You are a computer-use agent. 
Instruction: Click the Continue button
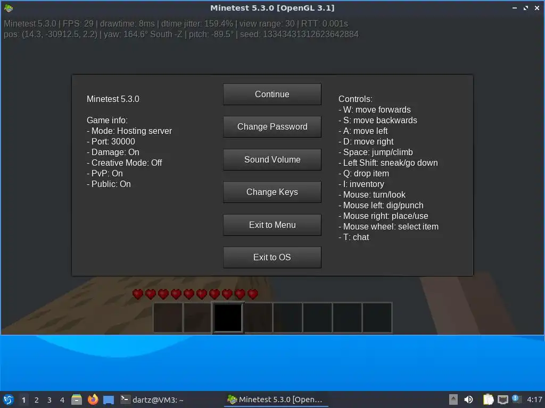(x=272, y=94)
